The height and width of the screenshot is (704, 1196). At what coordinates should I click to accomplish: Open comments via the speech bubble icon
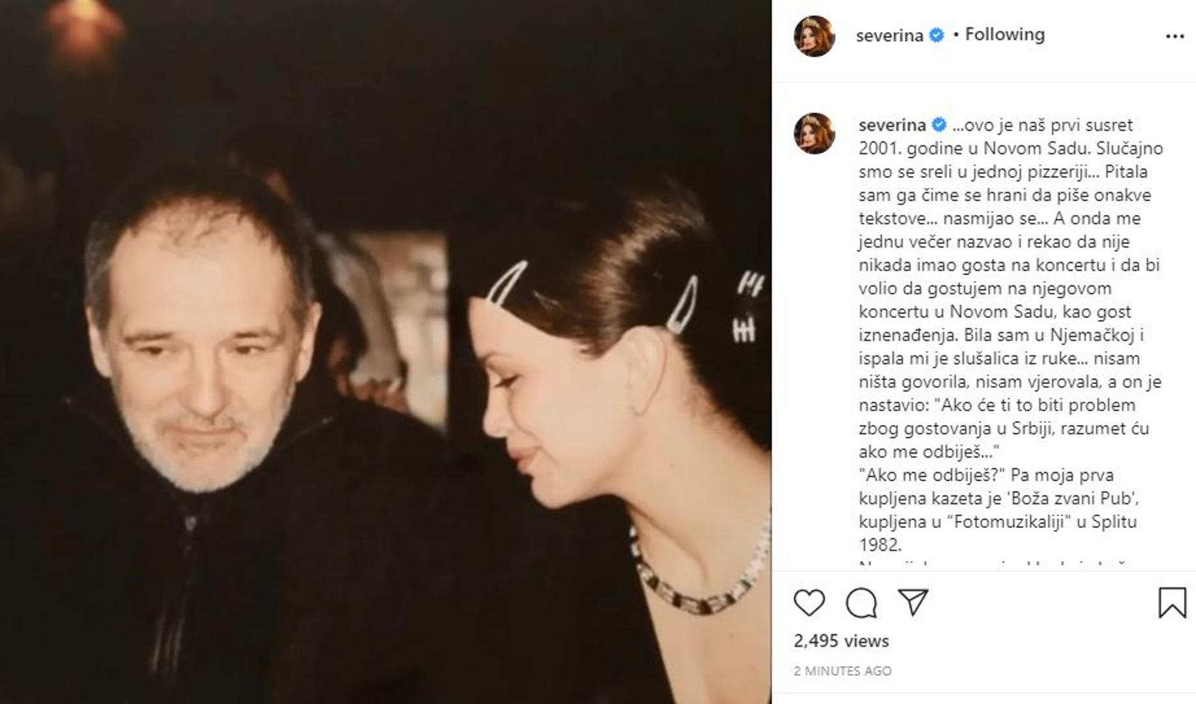(x=861, y=602)
